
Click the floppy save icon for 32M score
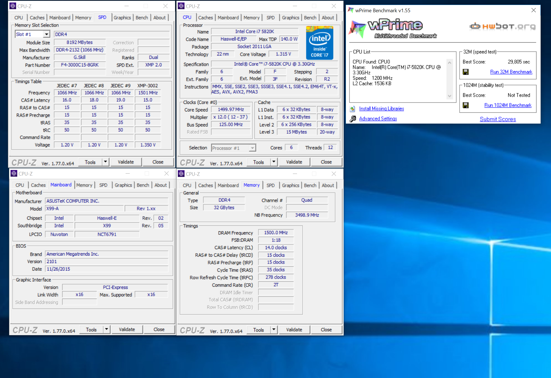pos(466,72)
